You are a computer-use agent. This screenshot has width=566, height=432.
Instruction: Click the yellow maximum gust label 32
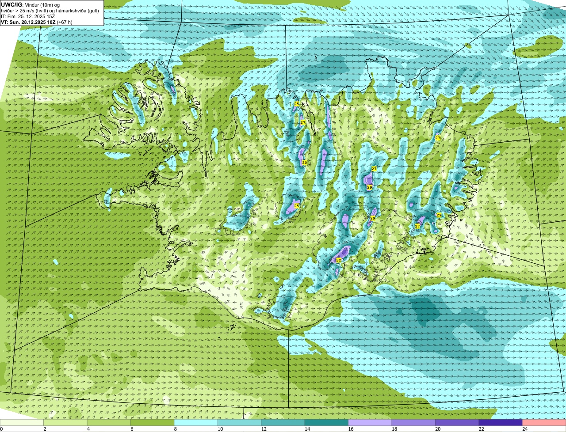(339, 260)
